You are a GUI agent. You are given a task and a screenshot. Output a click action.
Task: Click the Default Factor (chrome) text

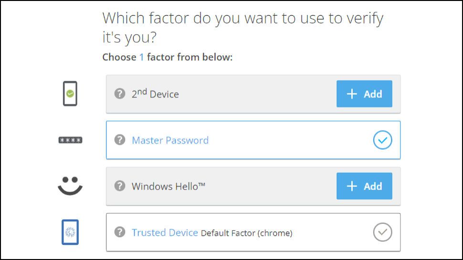tap(246, 233)
